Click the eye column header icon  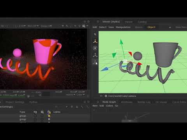pyautogui.click(x=35, y=112)
